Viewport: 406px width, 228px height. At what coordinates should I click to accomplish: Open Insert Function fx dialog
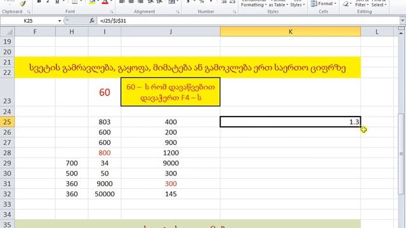point(92,21)
